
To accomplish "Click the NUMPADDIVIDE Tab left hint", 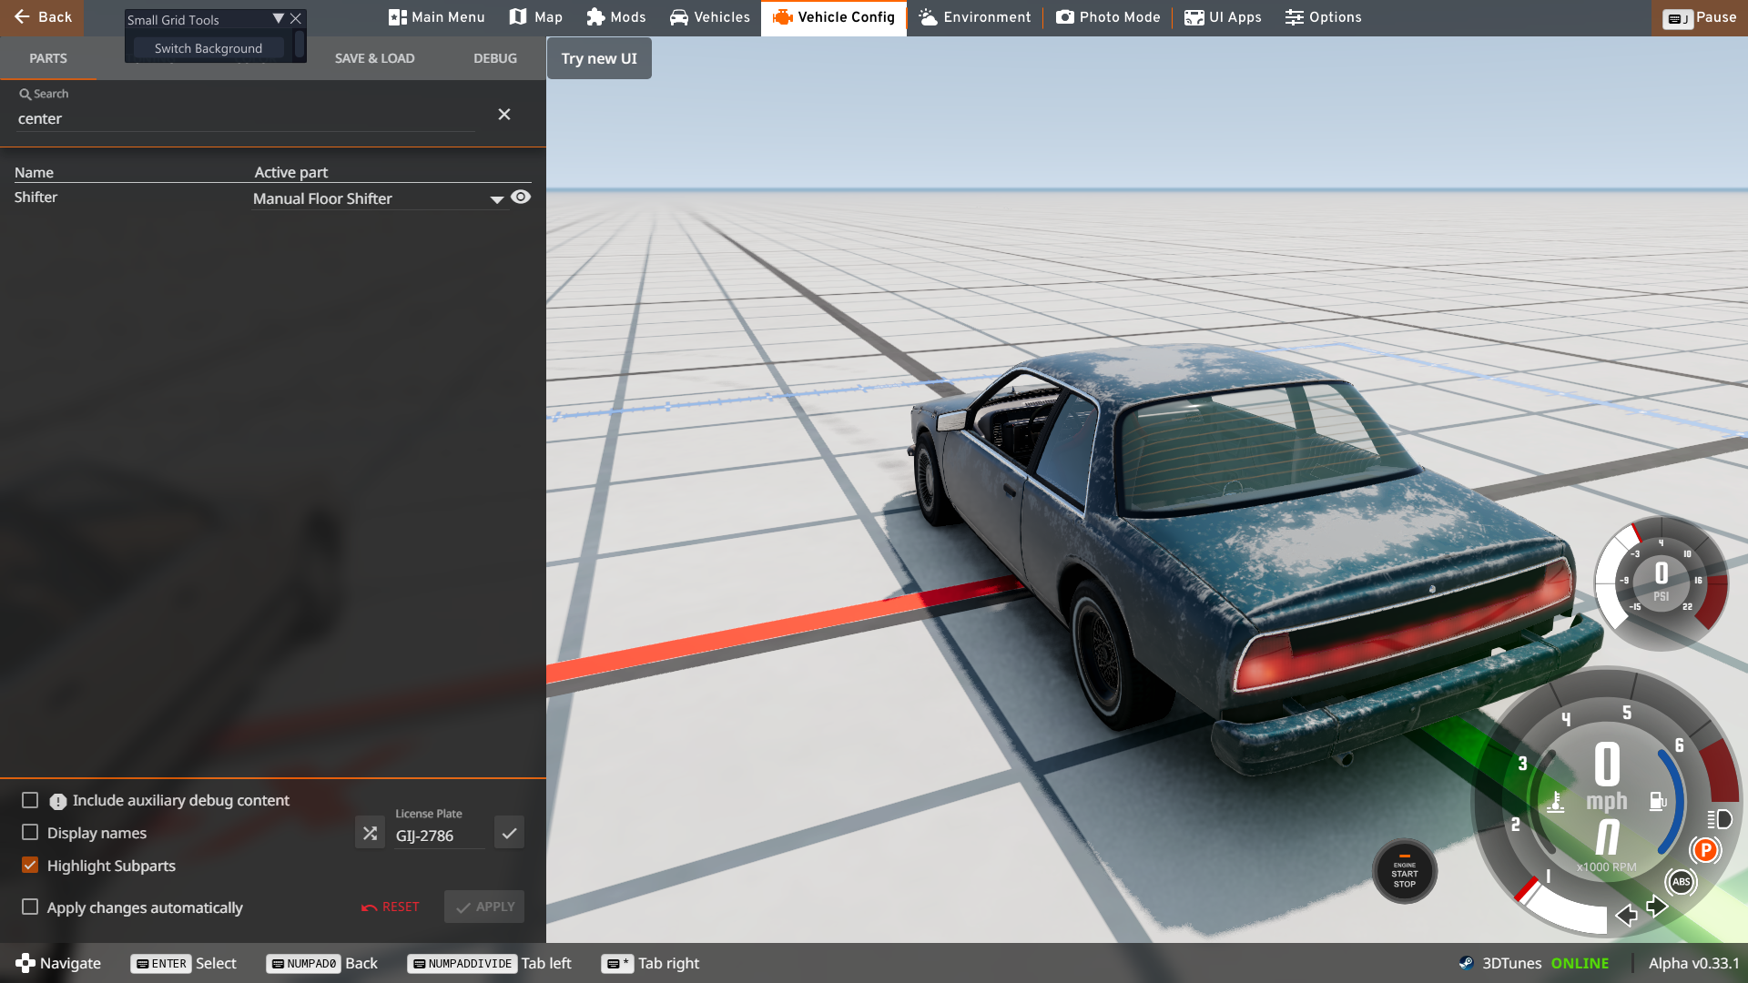I will point(490,963).
